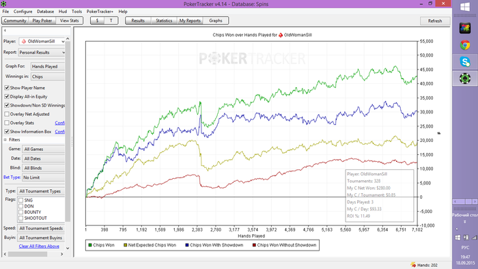The height and width of the screenshot is (269, 478).
Task: Click the sidebar horizontal scrollbar
Action: (x=27, y=254)
